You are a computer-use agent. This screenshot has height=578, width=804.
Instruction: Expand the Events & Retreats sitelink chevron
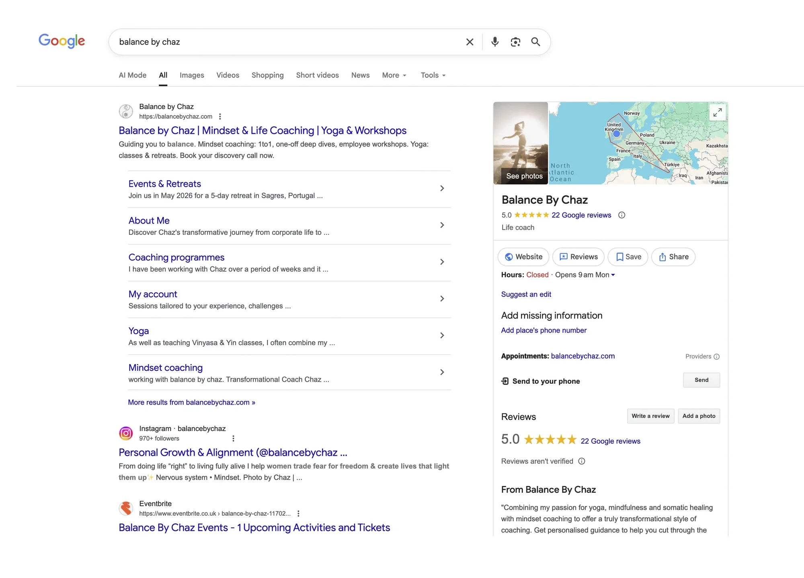pos(442,188)
